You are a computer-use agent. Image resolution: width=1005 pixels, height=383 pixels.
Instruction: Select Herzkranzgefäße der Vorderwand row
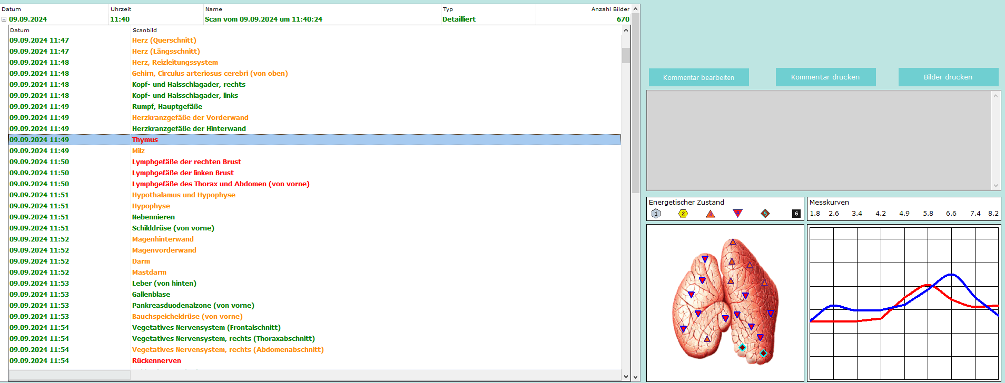click(x=315, y=117)
